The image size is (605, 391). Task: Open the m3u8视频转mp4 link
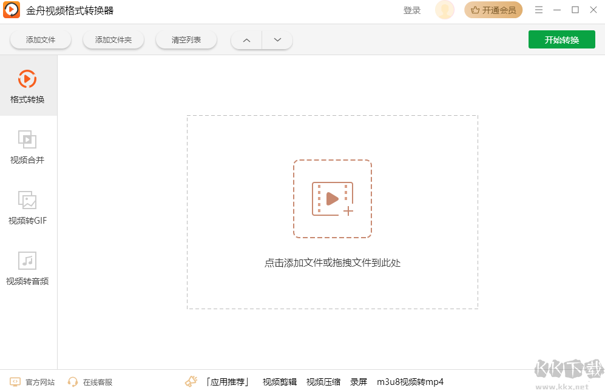tap(410, 382)
